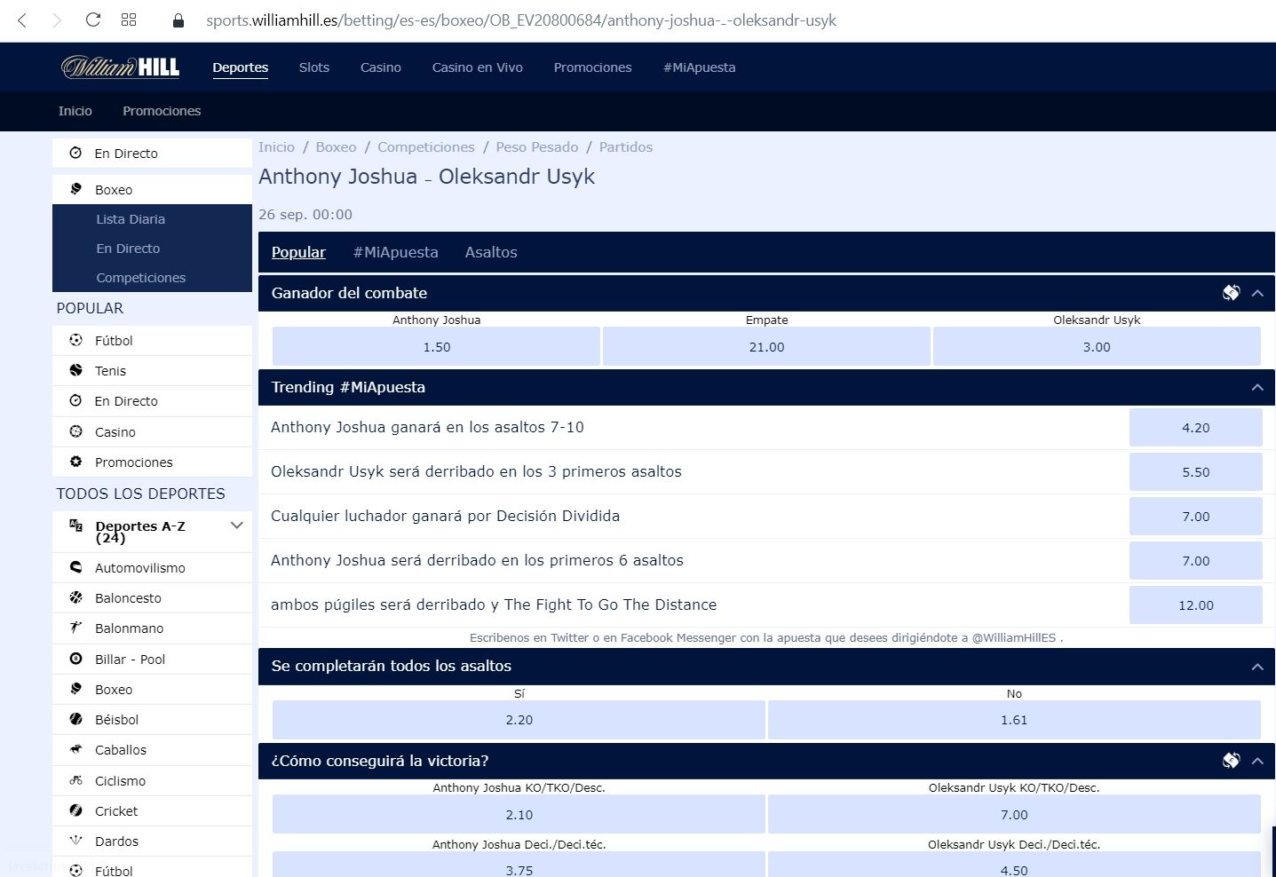
Task: Reload the page with the browser refresh icon
Action: (93, 20)
